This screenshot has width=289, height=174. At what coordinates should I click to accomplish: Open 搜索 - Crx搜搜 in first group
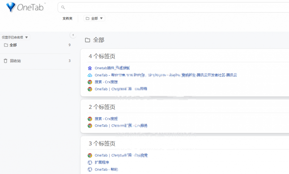[106, 82]
